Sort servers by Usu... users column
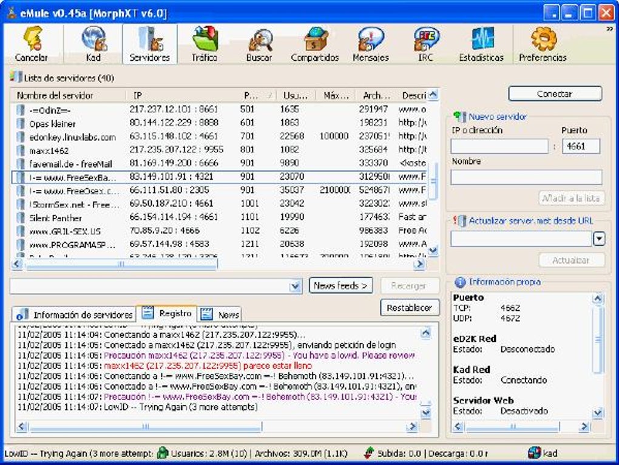Image resolution: width=619 pixels, height=465 pixels. tap(296, 95)
